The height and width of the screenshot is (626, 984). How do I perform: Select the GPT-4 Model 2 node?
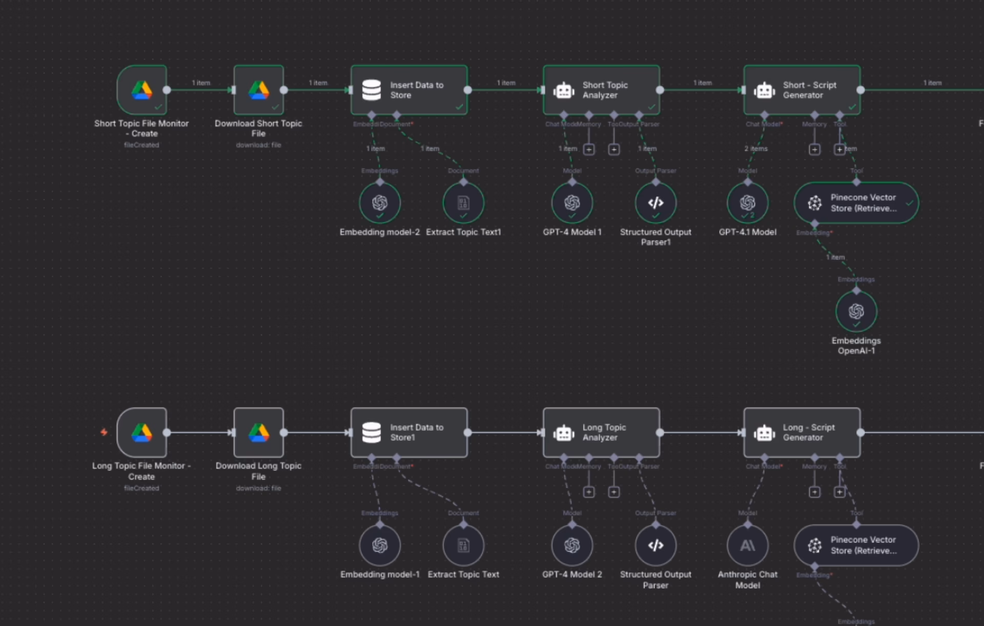tap(572, 545)
